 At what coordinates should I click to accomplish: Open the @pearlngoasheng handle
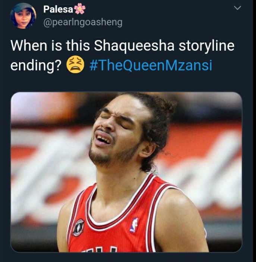pos(83,22)
